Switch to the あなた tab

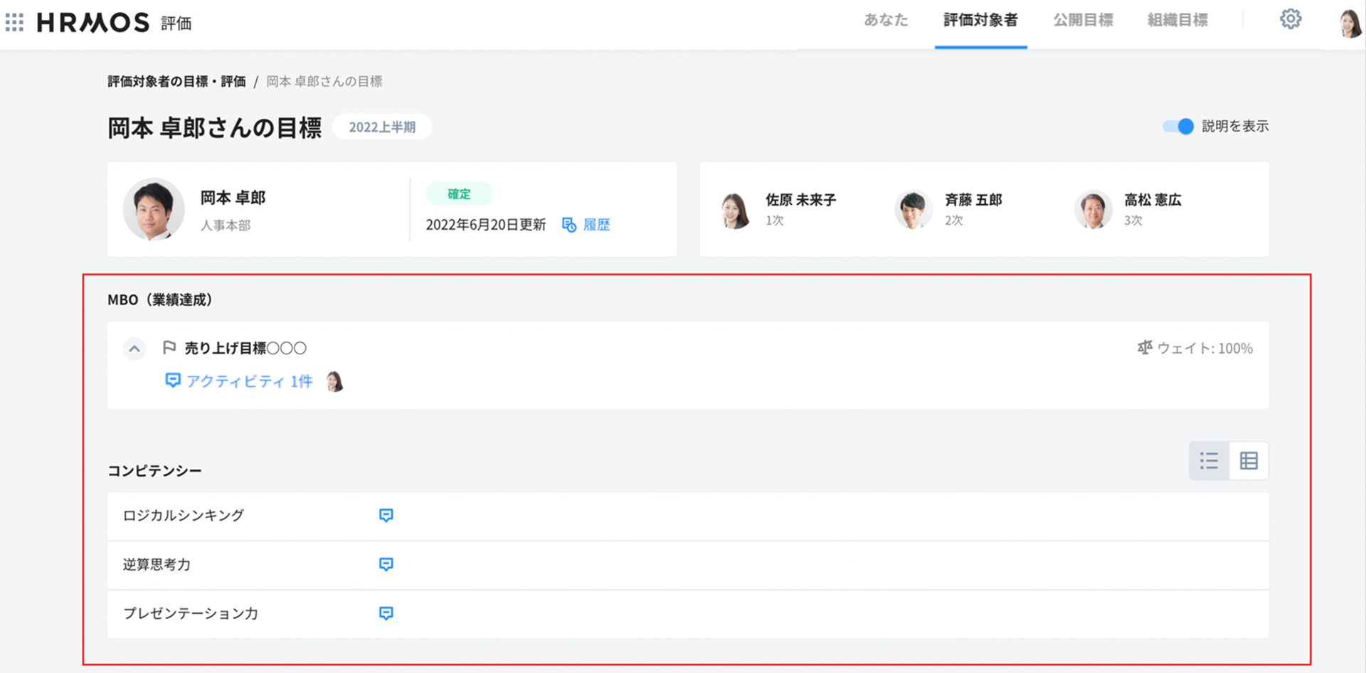[886, 21]
